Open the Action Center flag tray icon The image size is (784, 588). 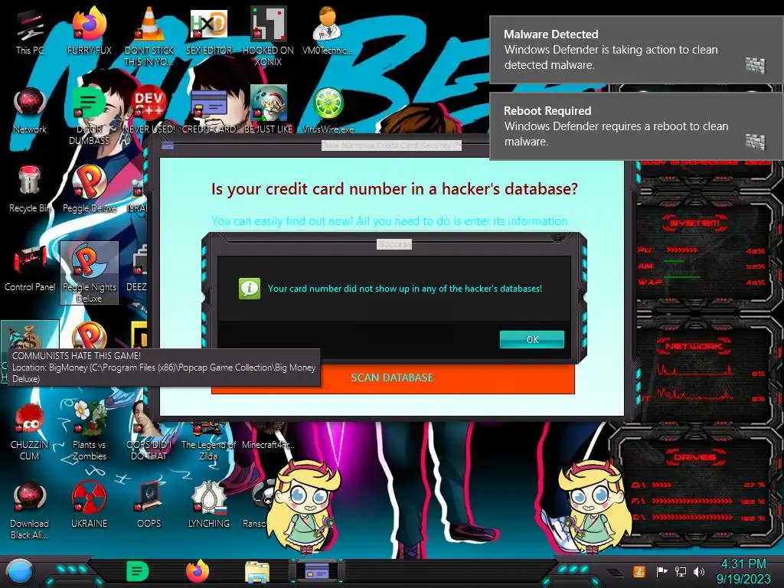click(x=661, y=571)
